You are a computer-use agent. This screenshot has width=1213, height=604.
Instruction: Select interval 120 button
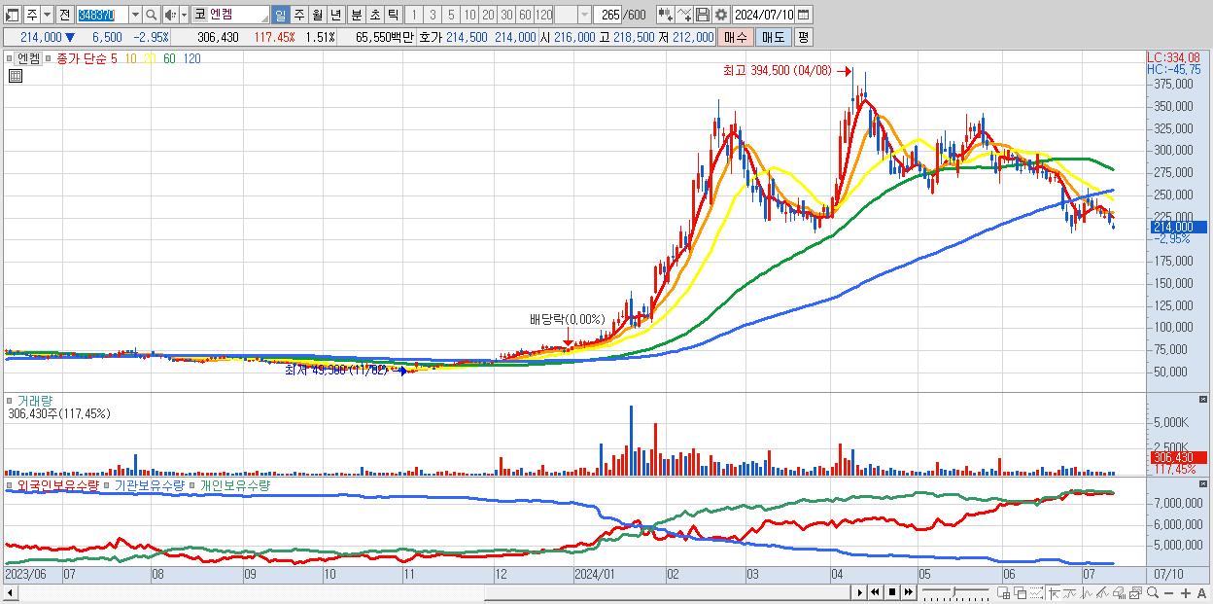(543, 15)
